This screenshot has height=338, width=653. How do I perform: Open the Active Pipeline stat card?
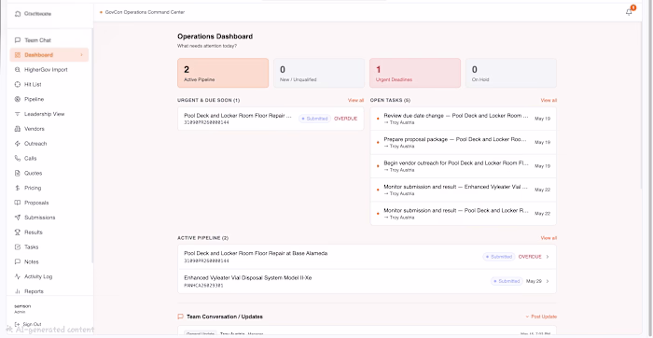[x=223, y=73]
